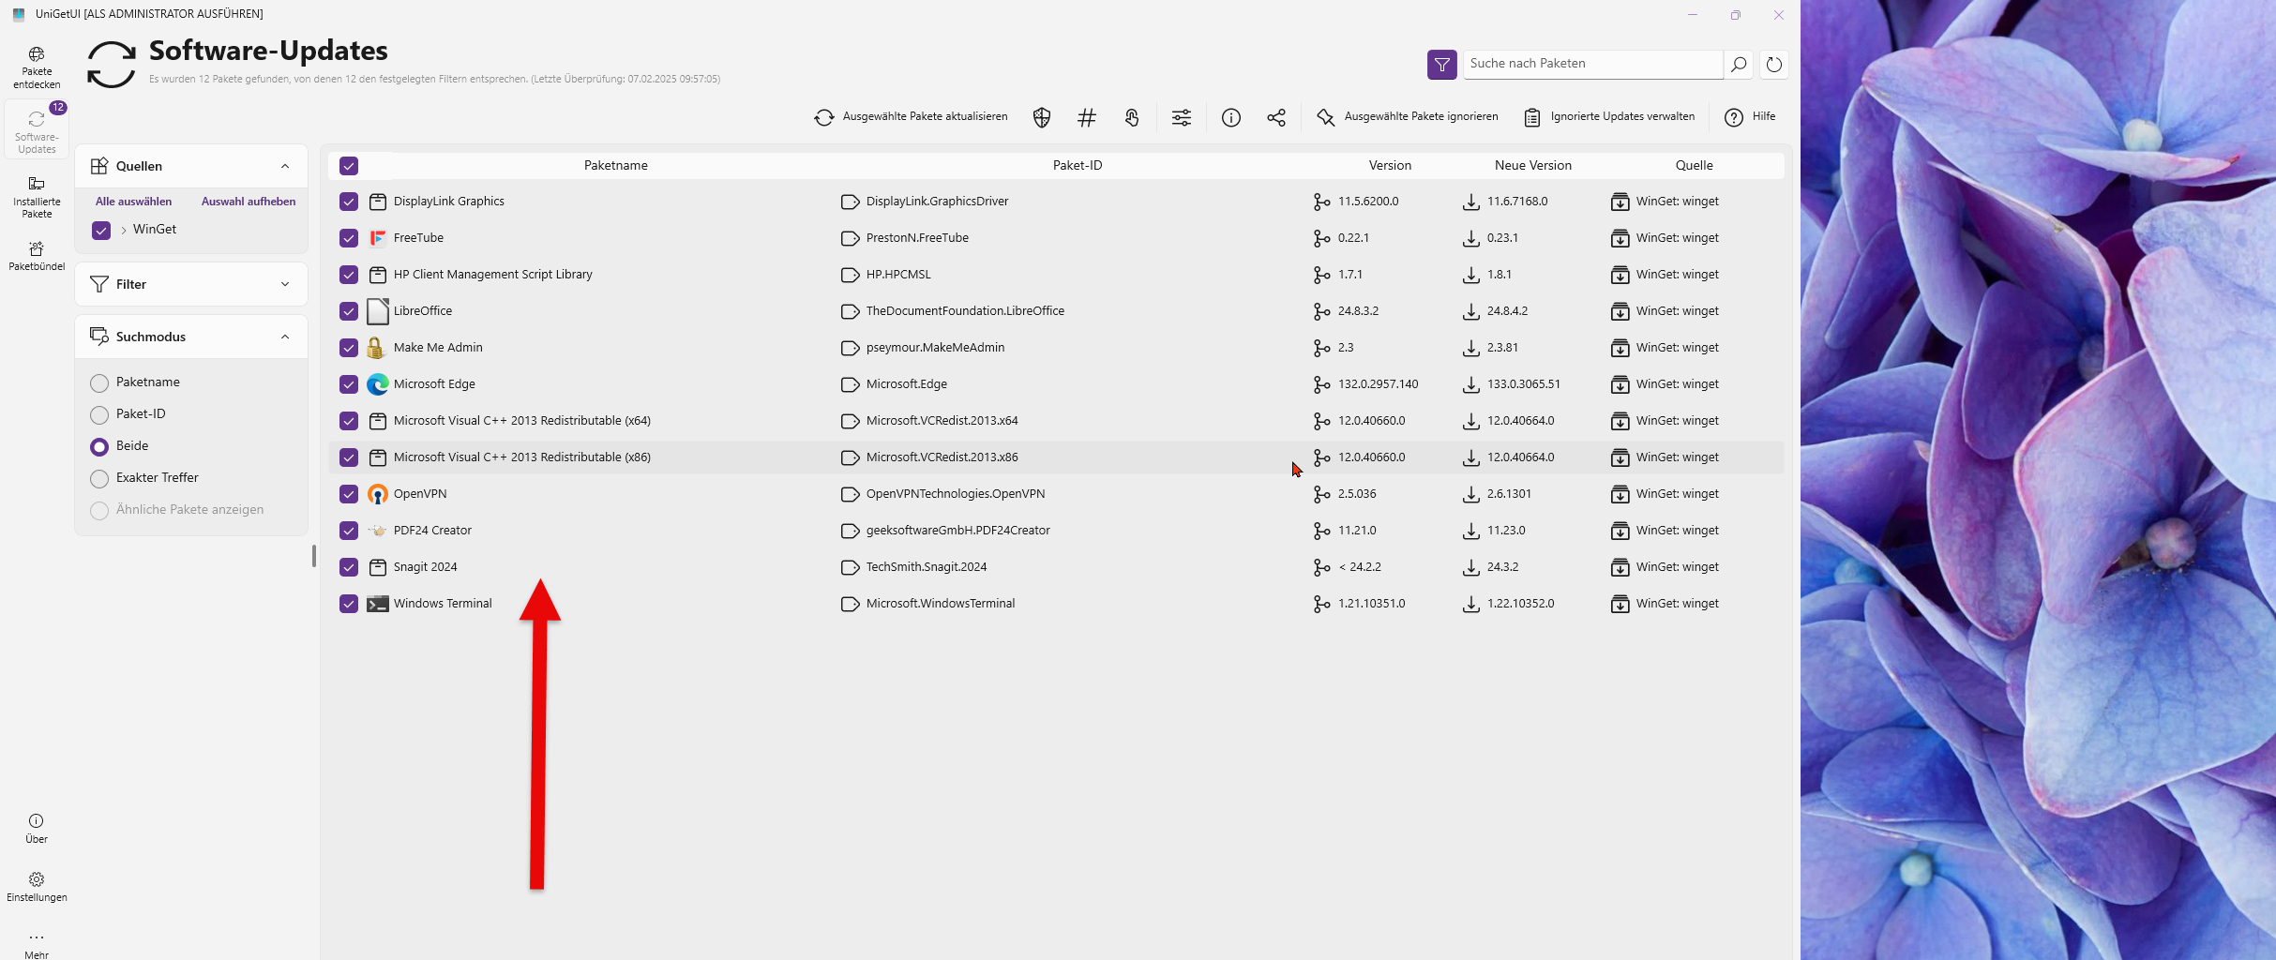Click Ausgewählte Pakete aktualisieren
2276x960 pixels.
912,117
